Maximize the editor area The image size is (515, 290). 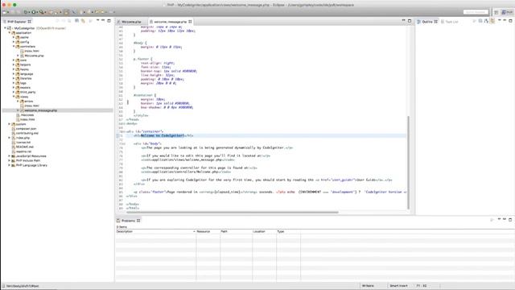coord(410,21)
